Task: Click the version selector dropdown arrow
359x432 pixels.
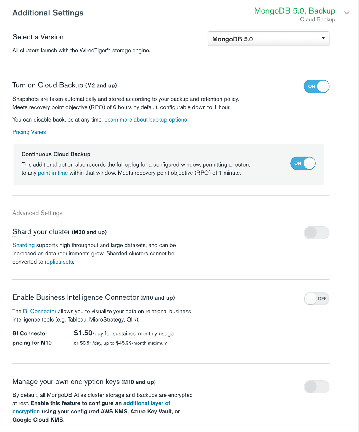Action: point(324,39)
